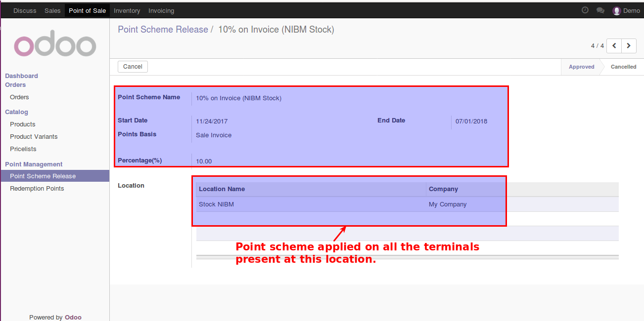Screen dimensions: 644x321
Task: Open the Demo user menu
Action: tap(626, 11)
